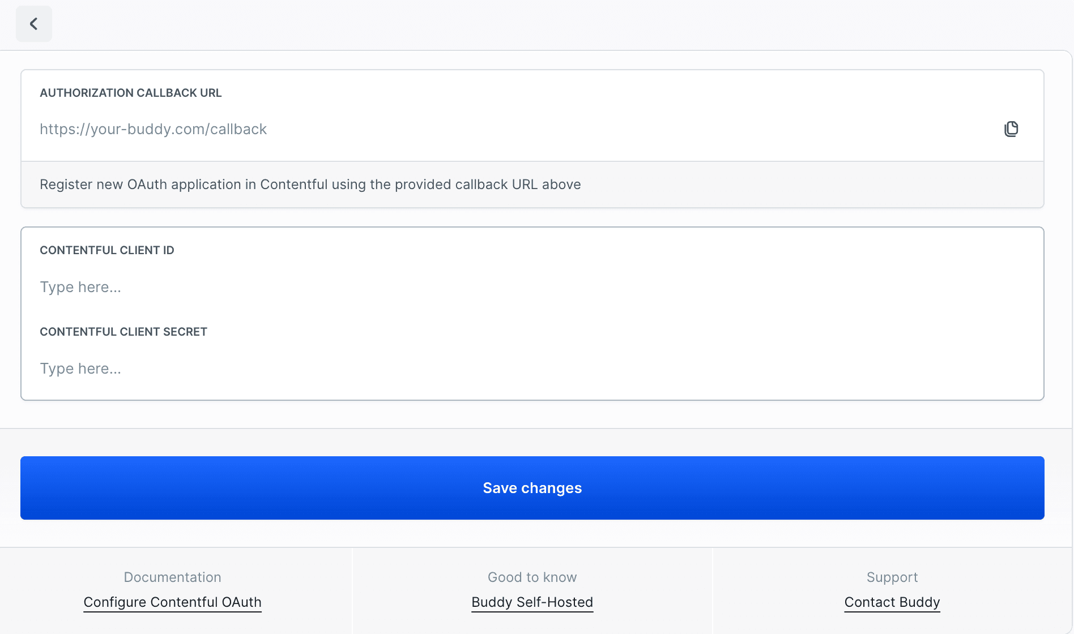1074x634 pixels.
Task: Click the https://your-buddy.com/callback URL text
Action: click(x=153, y=130)
